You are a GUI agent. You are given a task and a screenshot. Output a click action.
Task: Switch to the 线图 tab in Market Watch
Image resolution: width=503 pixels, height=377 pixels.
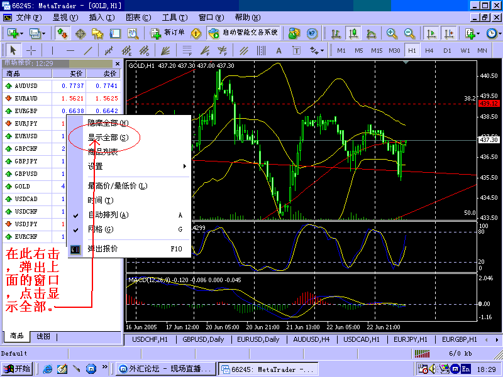click(x=43, y=337)
